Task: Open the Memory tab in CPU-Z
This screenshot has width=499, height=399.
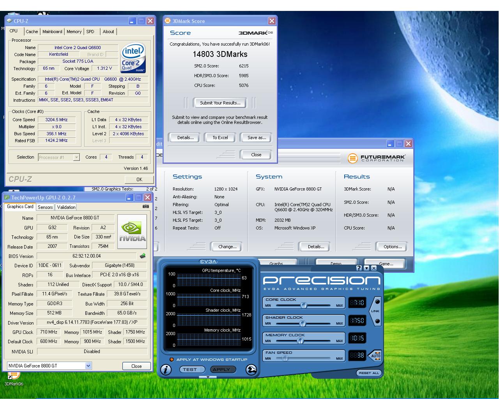Action: click(x=74, y=32)
